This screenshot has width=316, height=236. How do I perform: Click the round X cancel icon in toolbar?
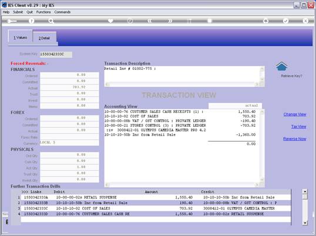click(305, 21)
